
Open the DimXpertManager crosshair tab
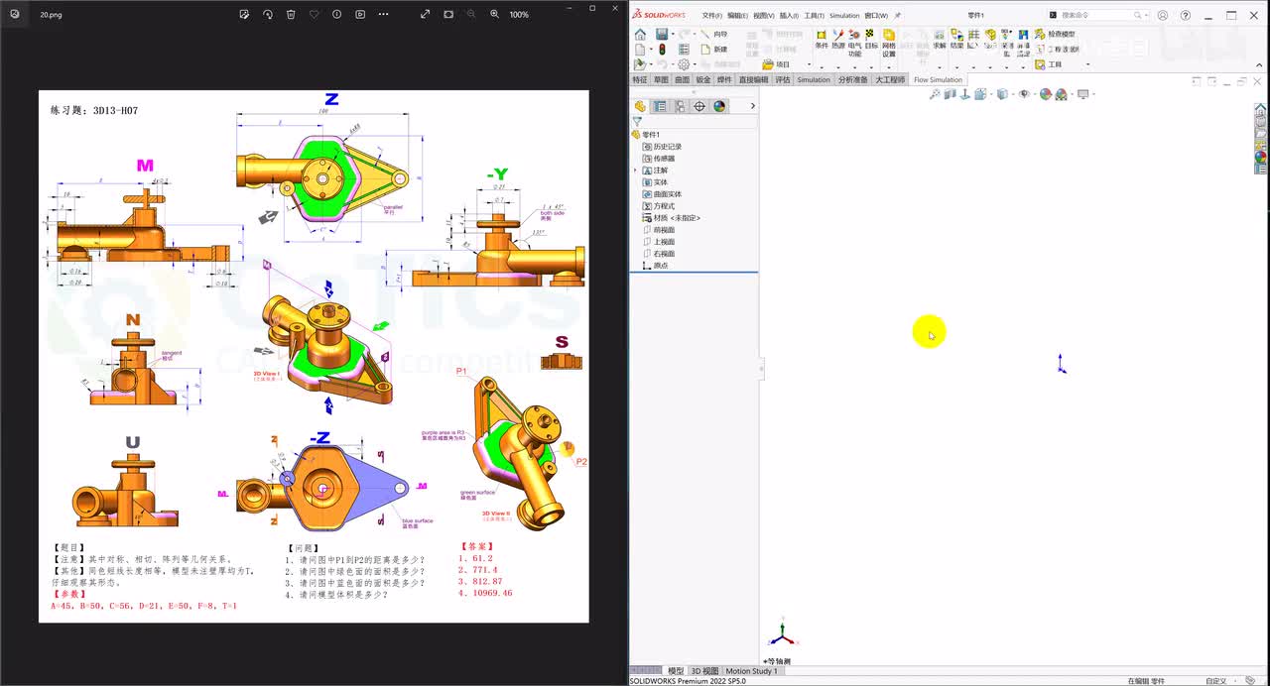699,106
